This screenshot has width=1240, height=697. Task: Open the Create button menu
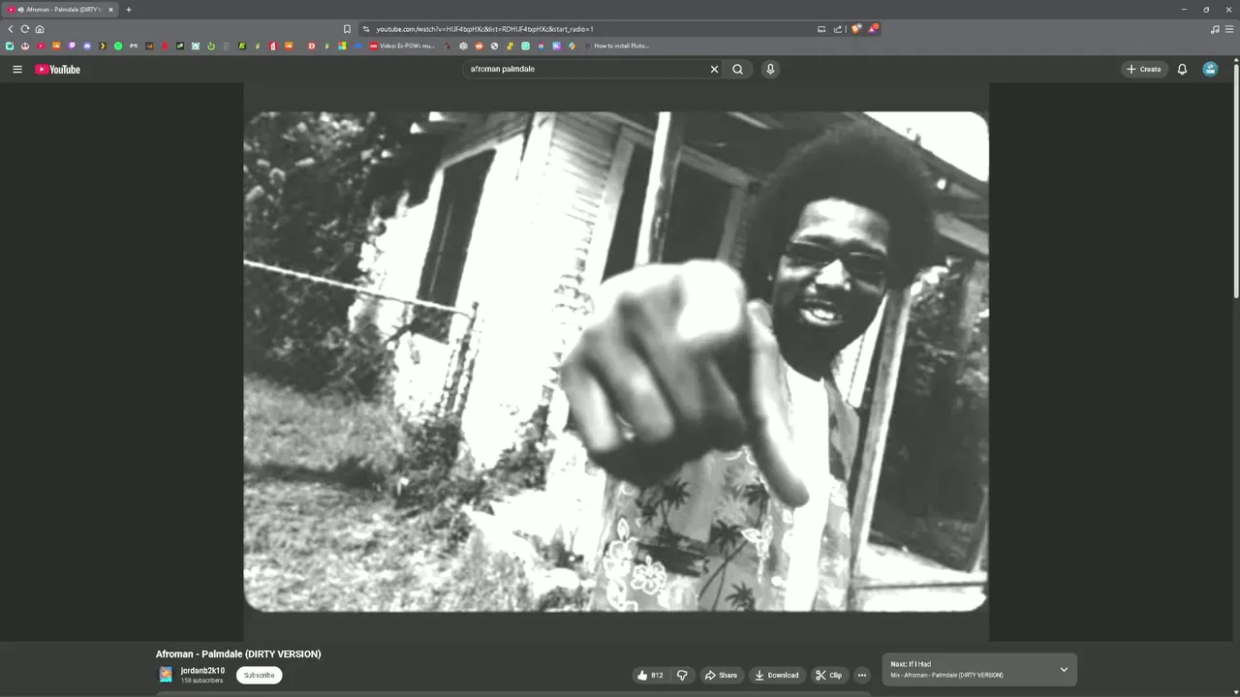pyautogui.click(x=1143, y=69)
